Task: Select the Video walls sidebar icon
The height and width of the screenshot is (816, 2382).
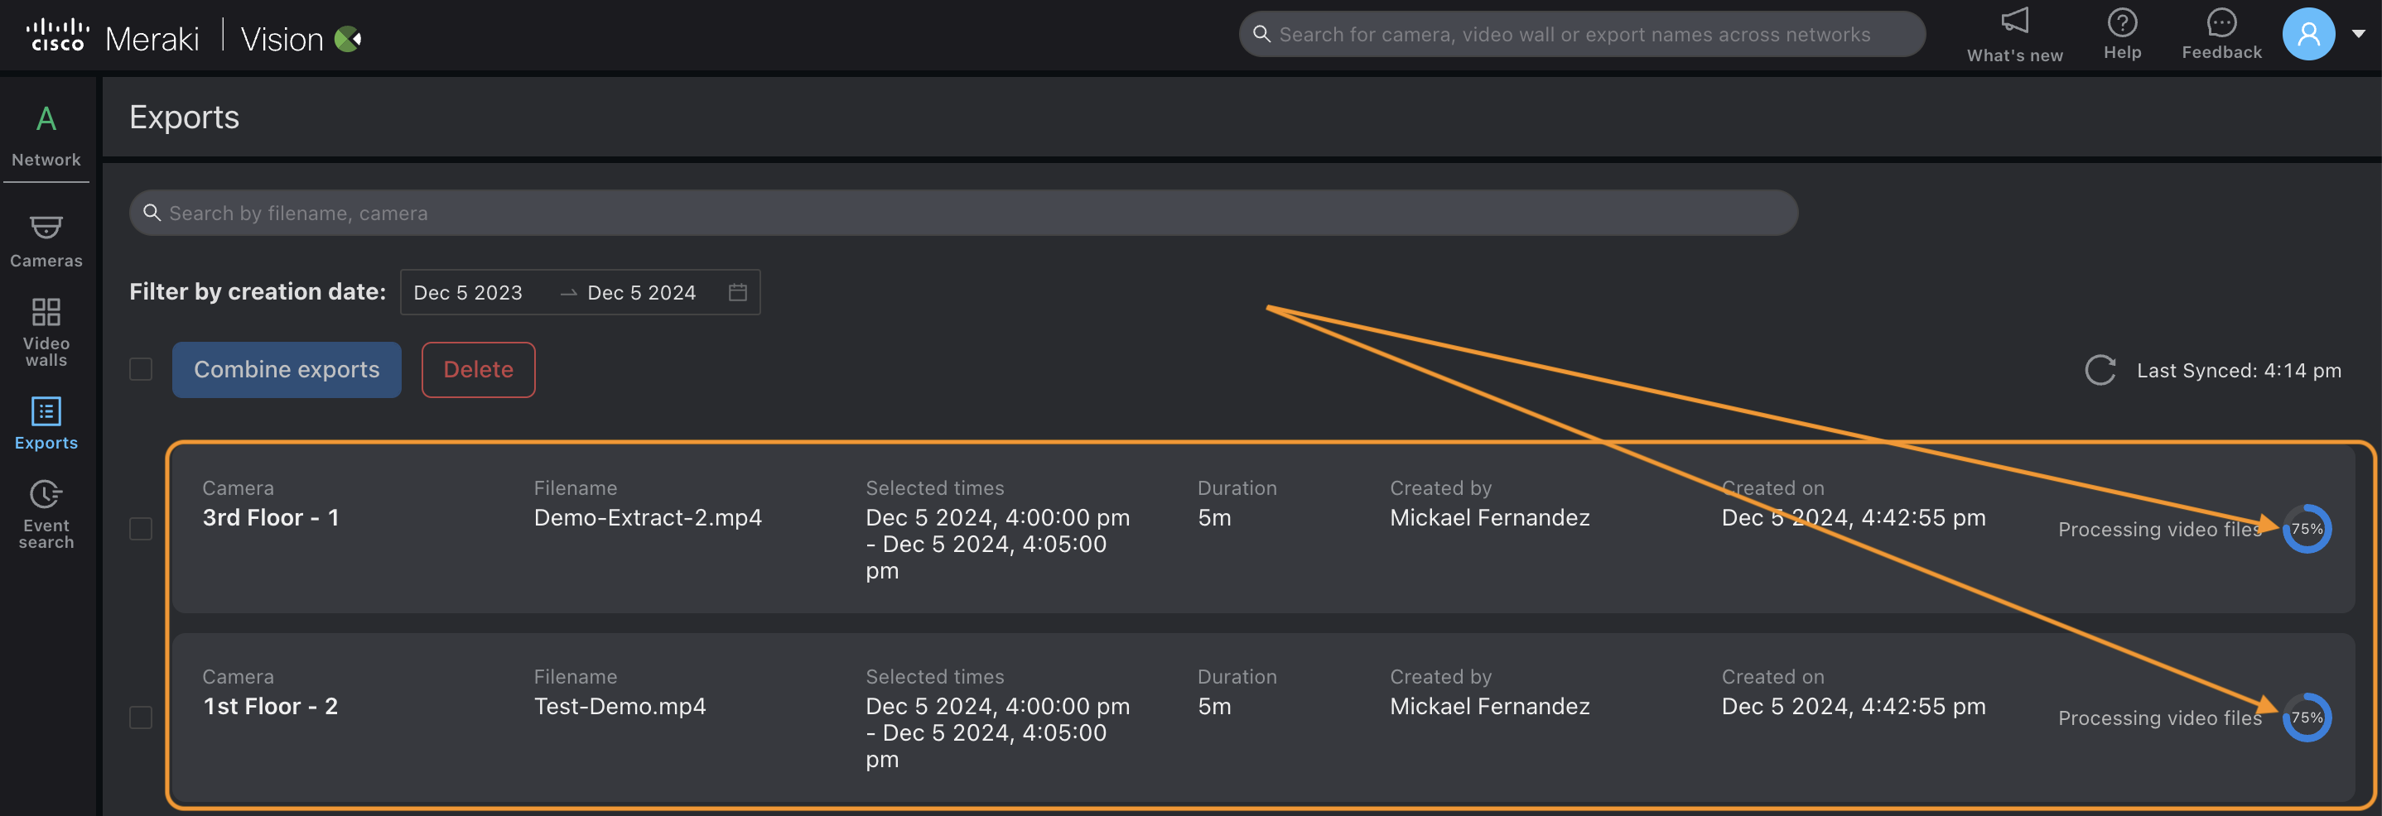Action: [46, 312]
